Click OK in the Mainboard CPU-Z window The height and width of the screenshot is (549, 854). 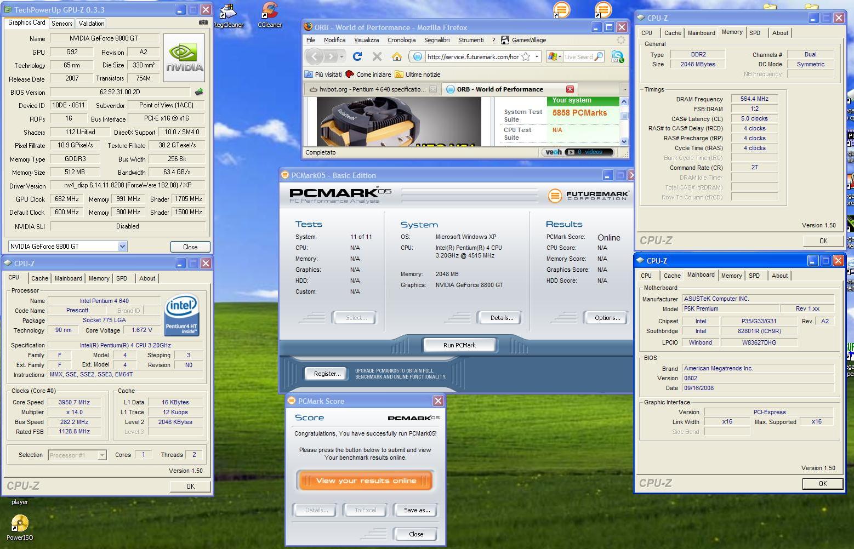[823, 484]
